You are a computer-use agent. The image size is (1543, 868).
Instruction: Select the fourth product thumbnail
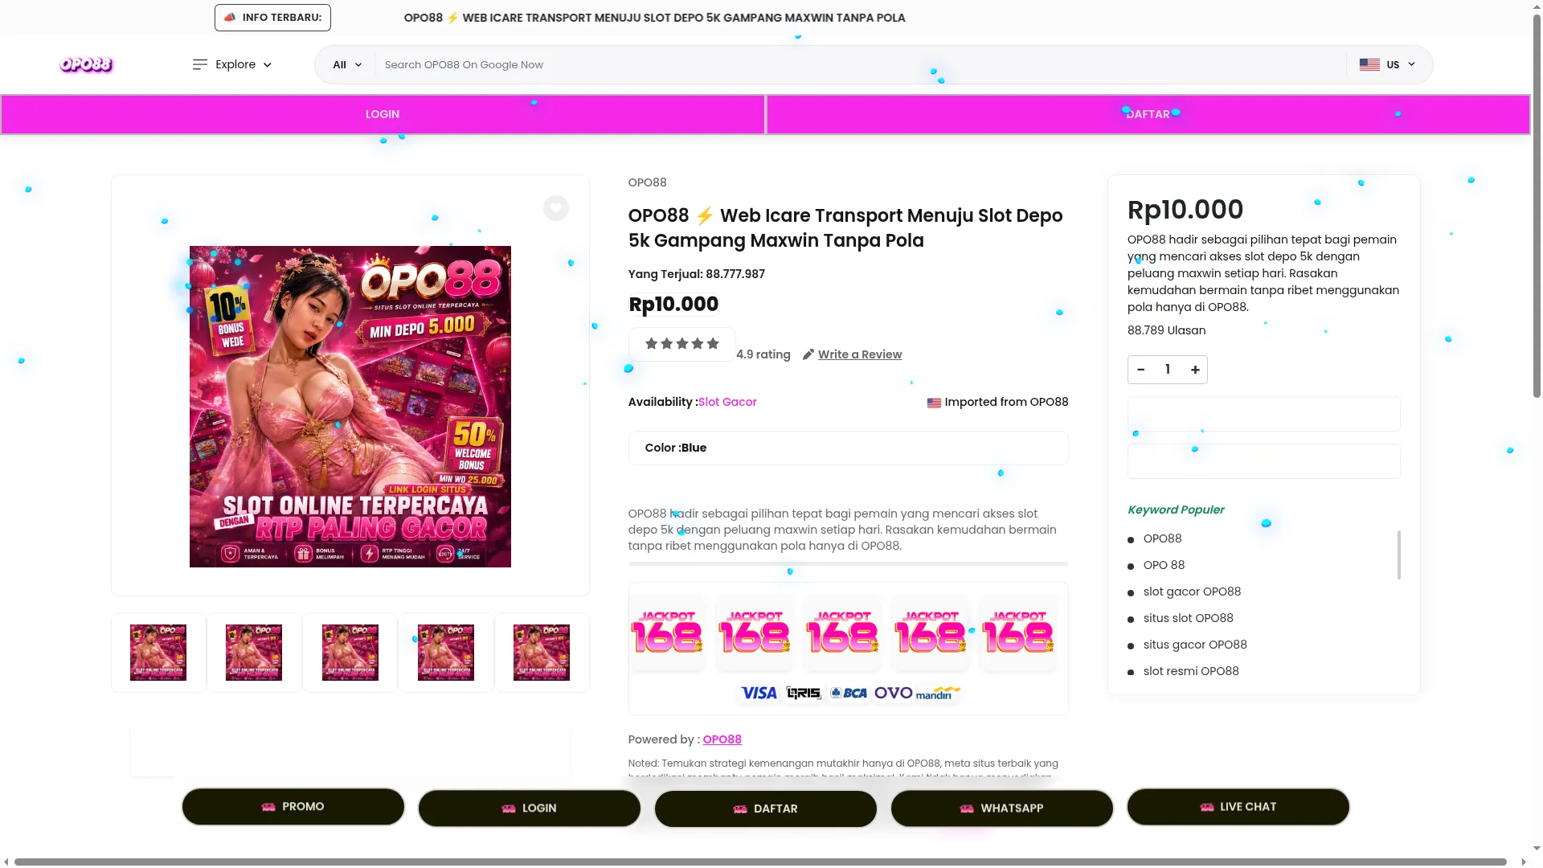coord(446,653)
